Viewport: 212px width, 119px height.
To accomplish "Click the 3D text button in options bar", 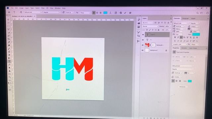I will point(130,13).
